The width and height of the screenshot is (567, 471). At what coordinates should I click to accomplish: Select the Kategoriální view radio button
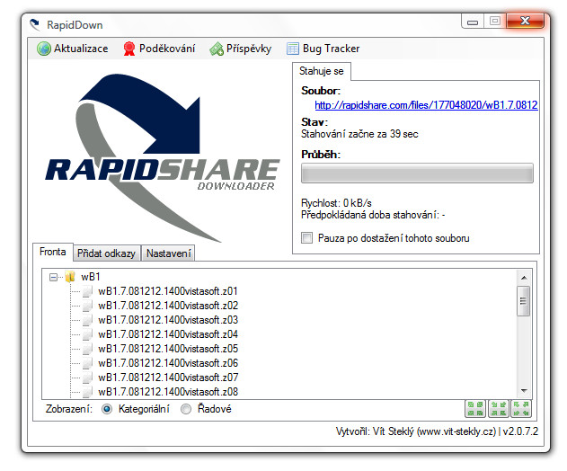(x=107, y=409)
